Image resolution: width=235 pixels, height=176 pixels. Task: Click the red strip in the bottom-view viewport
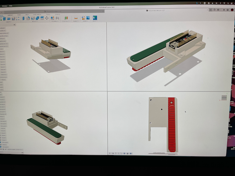(172, 124)
